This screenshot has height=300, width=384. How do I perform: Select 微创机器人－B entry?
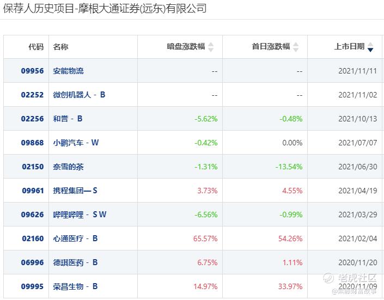[80, 95]
